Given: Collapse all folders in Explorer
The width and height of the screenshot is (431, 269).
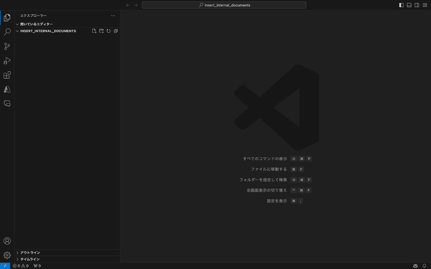Looking at the screenshot, I should point(116,31).
